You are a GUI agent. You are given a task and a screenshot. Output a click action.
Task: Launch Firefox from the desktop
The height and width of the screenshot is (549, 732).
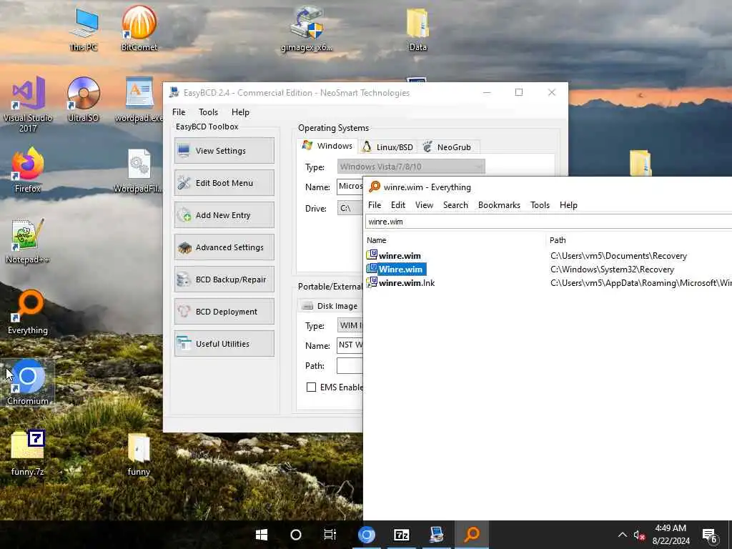28,170
